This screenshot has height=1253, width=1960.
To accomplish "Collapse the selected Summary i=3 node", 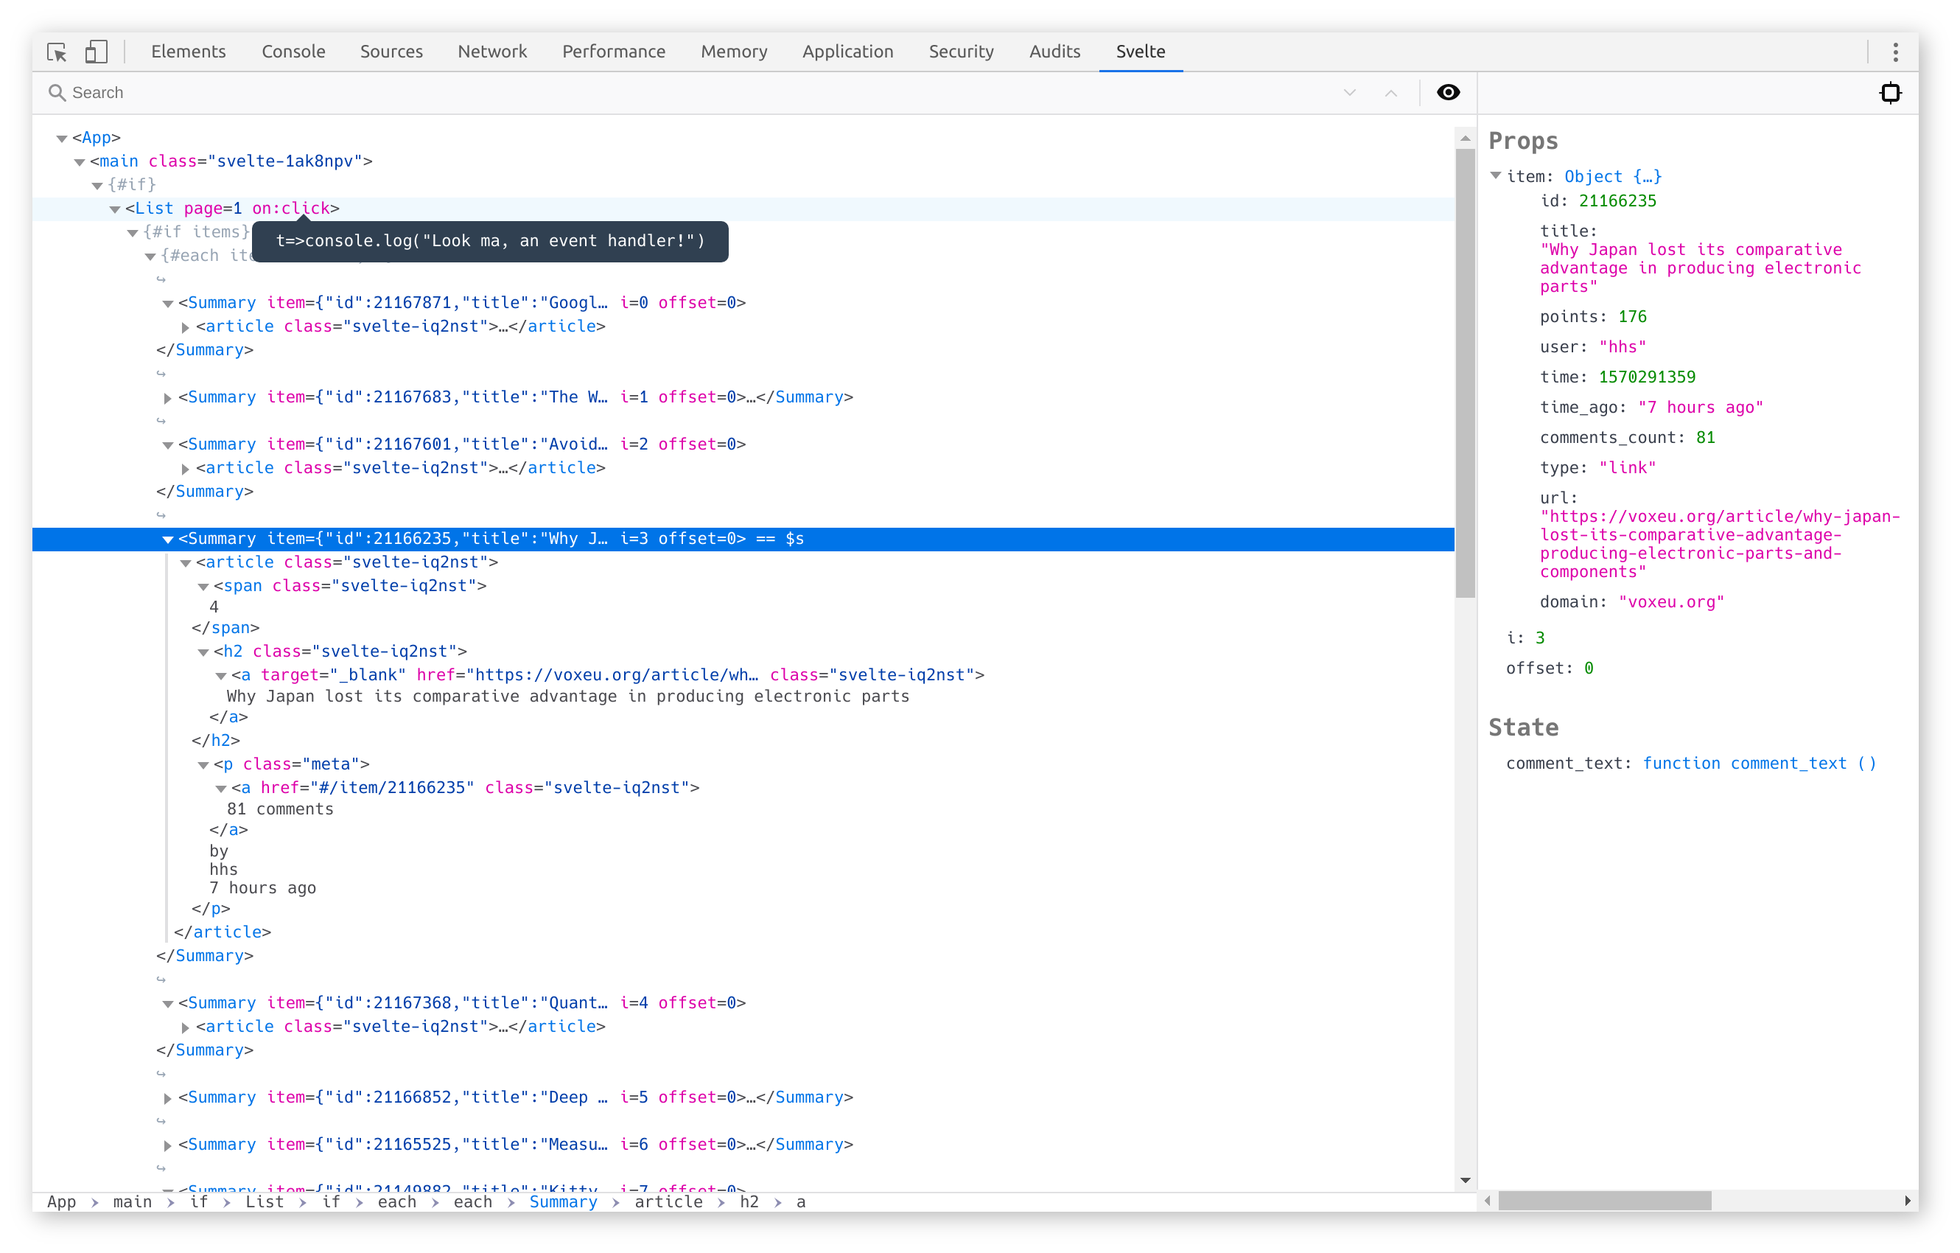I will tap(168, 539).
